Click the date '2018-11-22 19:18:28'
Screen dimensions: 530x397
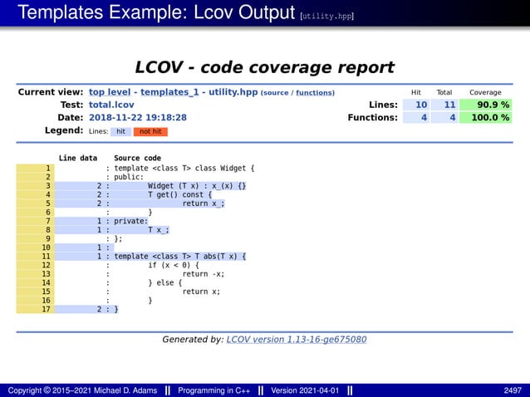coord(138,118)
